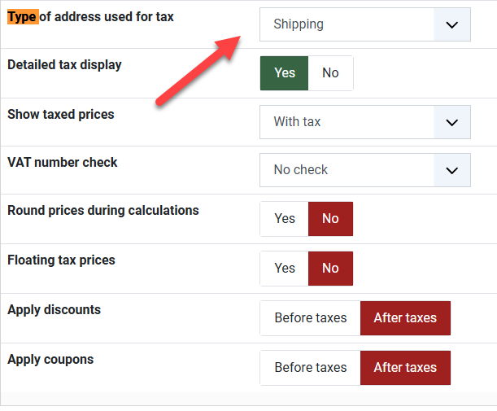
Task: Open the VAT number check No check field
Action: 347,170
